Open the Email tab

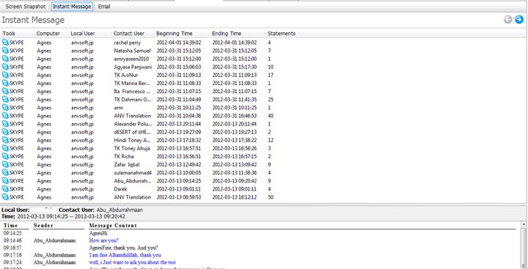pos(104,7)
